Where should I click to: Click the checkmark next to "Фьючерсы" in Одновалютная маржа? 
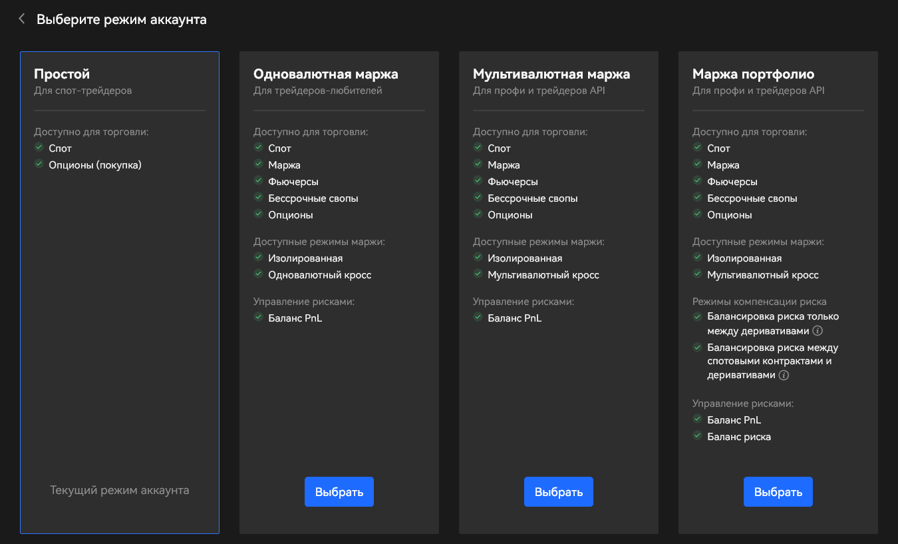(258, 181)
